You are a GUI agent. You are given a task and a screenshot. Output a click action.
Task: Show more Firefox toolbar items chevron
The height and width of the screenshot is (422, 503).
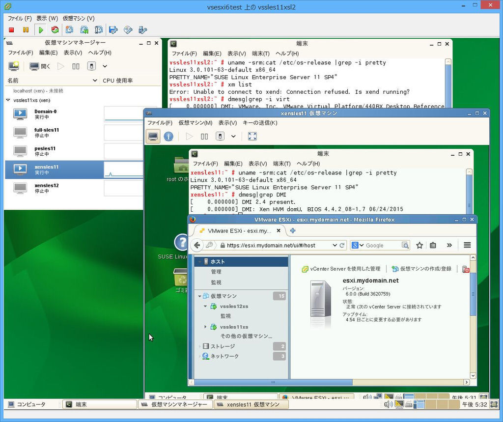tap(449, 246)
